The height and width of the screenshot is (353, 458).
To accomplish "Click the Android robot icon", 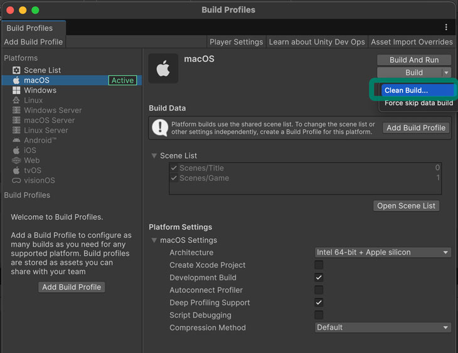I will [x=16, y=140].
